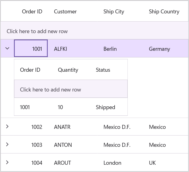Screen dimensions: 189x172
Task: Expand the details of order 1004
Action: (8, 162)
